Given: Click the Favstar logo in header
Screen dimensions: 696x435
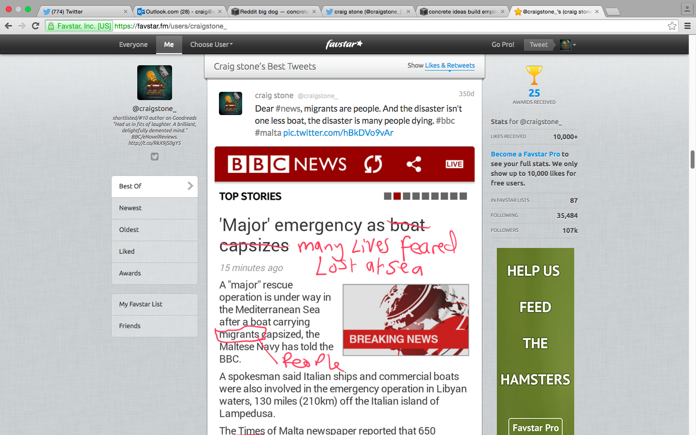Looking at the screenshot, I should coord(344,44).
